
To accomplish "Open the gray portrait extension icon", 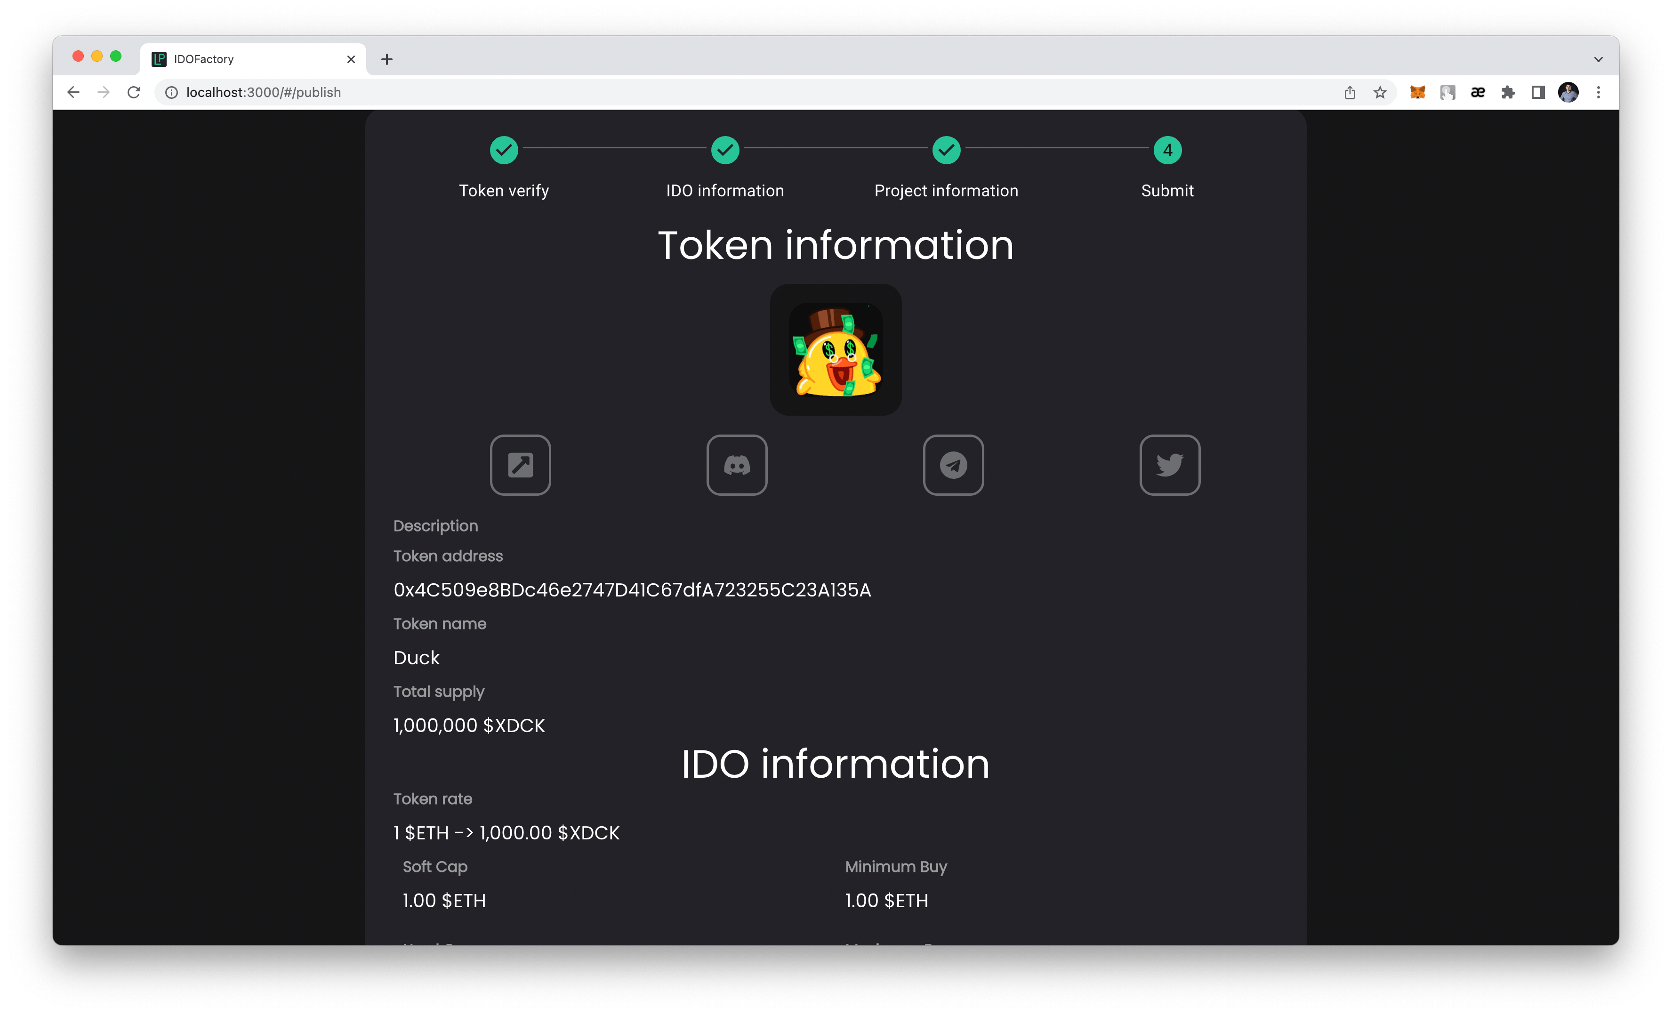I will point(1448,92).
